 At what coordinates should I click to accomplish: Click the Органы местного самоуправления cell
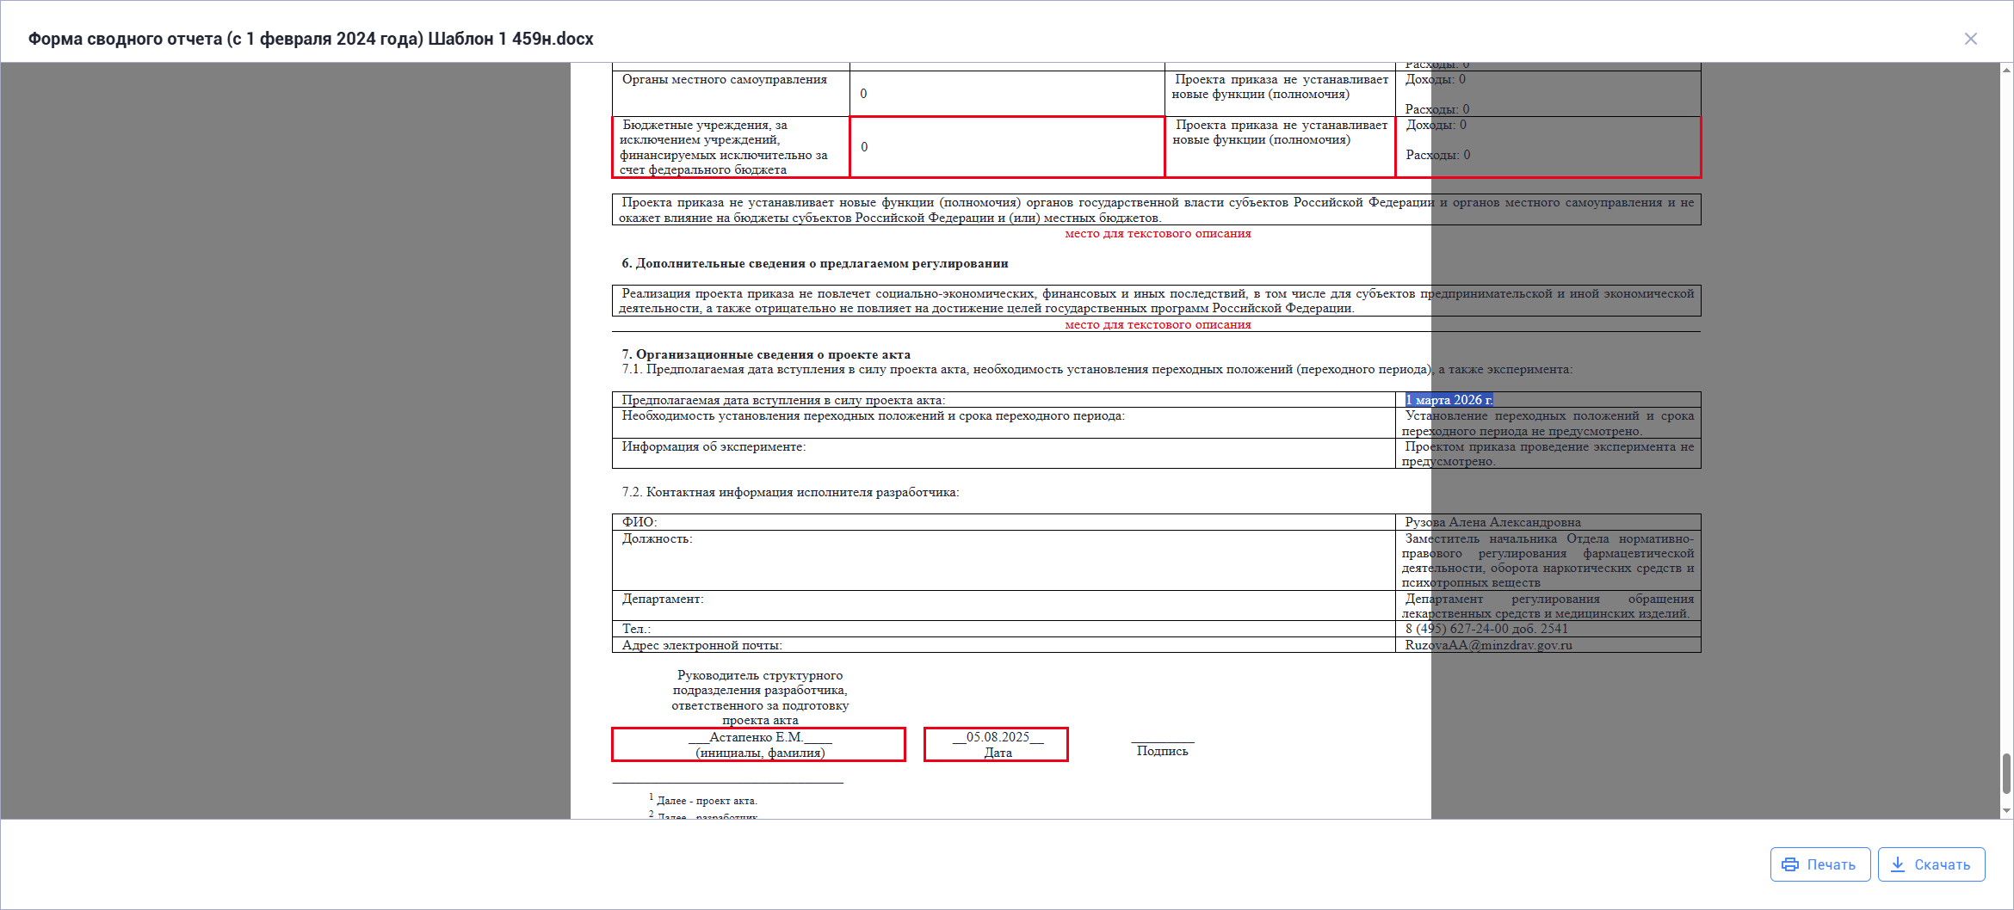[x=724, y=80]
